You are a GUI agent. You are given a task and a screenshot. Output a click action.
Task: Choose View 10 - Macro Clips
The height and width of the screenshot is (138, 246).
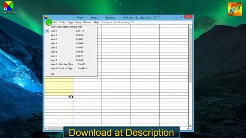tap(71, 68)
